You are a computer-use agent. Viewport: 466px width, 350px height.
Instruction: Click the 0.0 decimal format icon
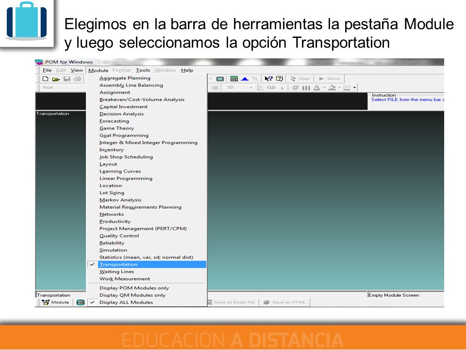[x=271, y=87]
